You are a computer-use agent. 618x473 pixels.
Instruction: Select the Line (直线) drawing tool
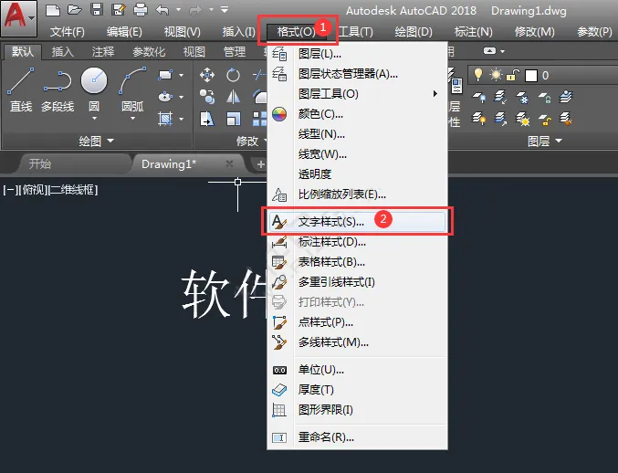[20, 89]
